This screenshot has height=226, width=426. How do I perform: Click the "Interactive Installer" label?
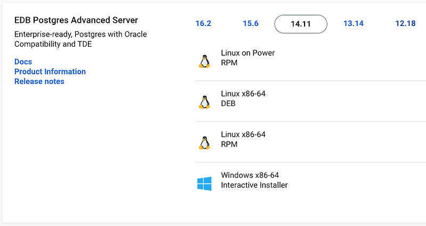[x=254, y=185]
